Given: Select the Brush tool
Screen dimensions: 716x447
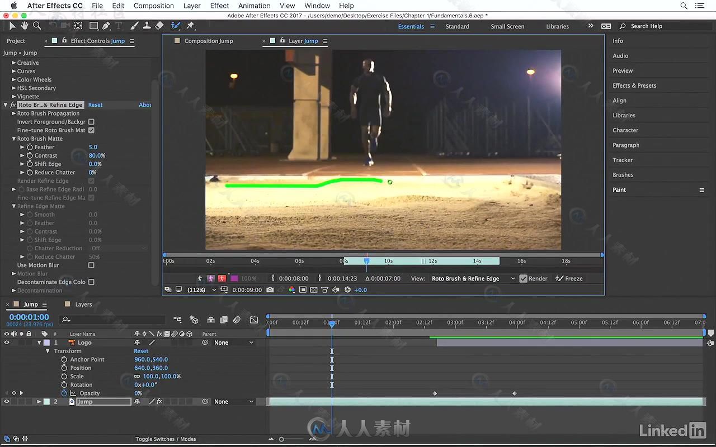Looking at the screenshot, I should point(134,26).
